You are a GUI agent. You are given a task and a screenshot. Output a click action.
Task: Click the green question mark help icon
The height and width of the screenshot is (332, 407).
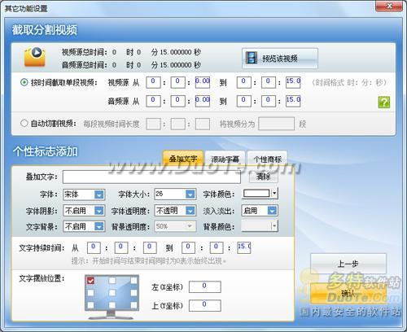pyautogui.click(x=384, y=103)
